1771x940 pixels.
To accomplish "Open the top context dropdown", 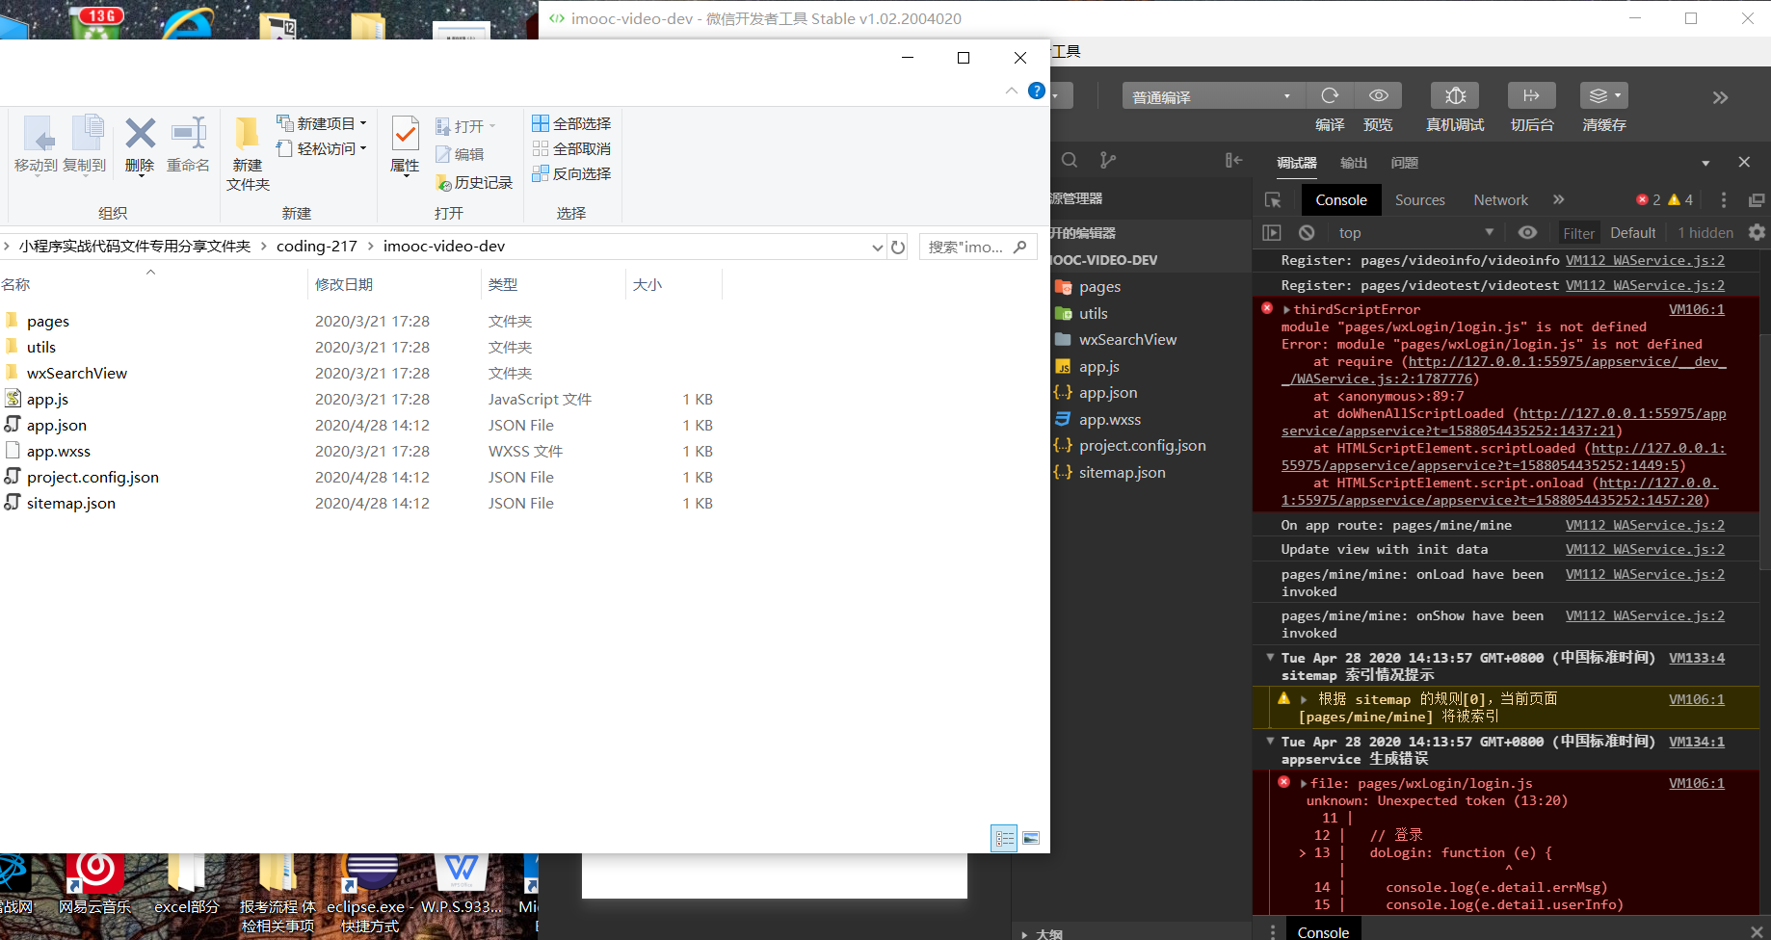I will pos(1414,233).
